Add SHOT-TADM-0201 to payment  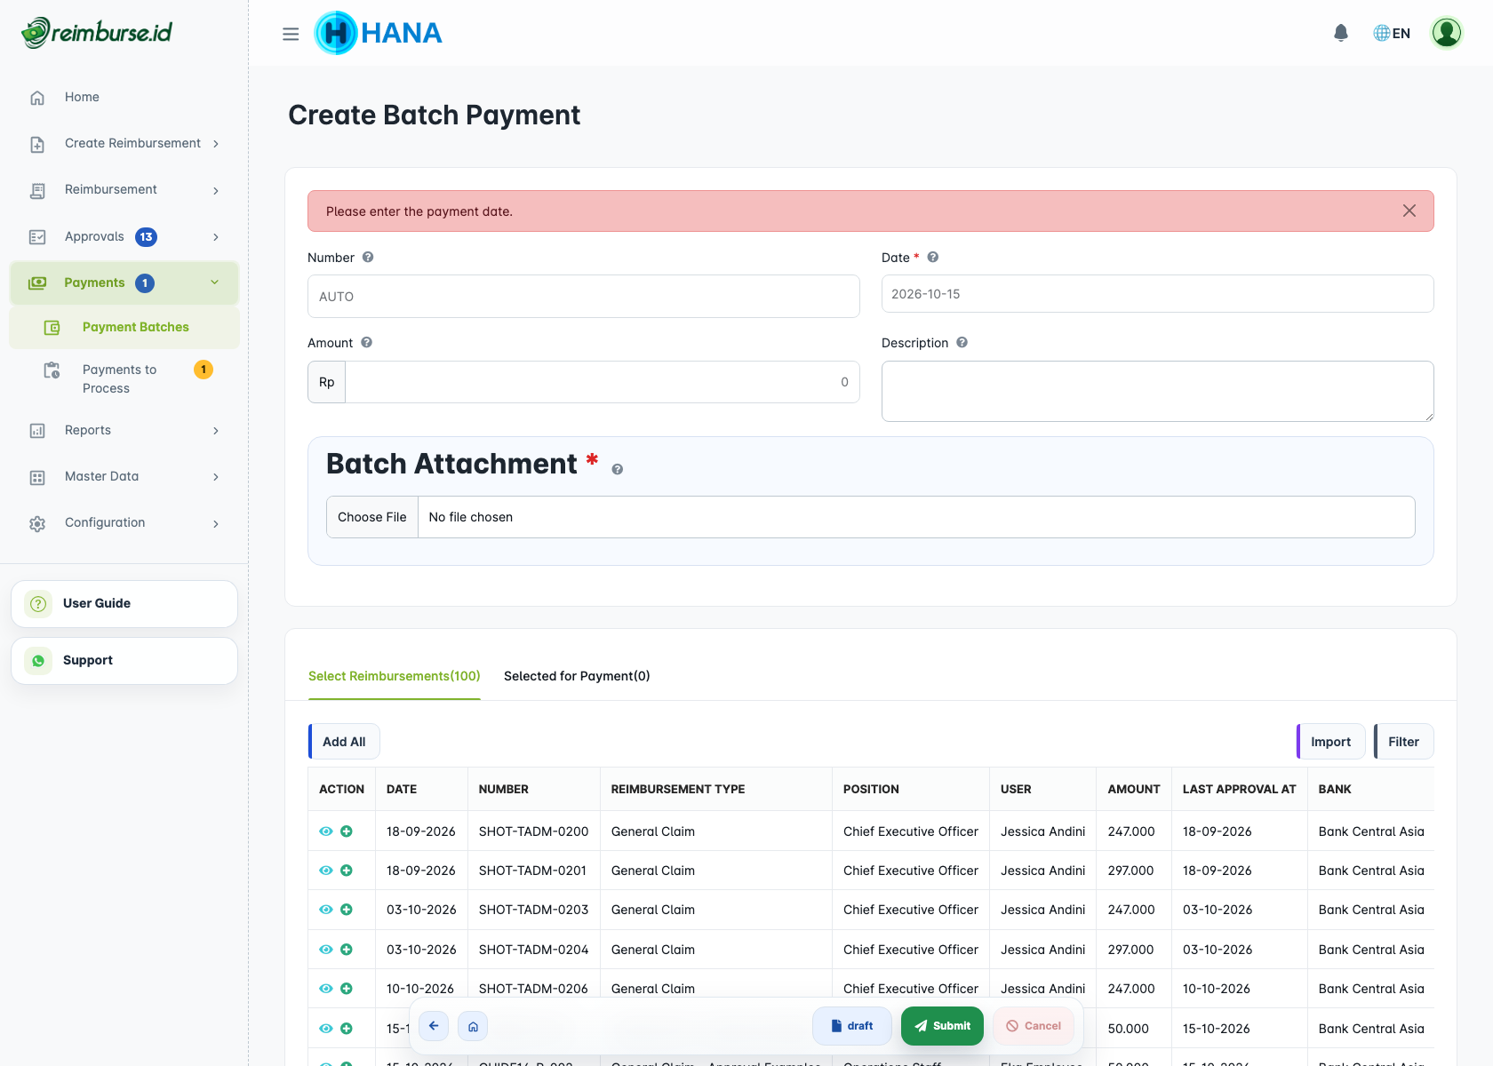click(347, 871)
